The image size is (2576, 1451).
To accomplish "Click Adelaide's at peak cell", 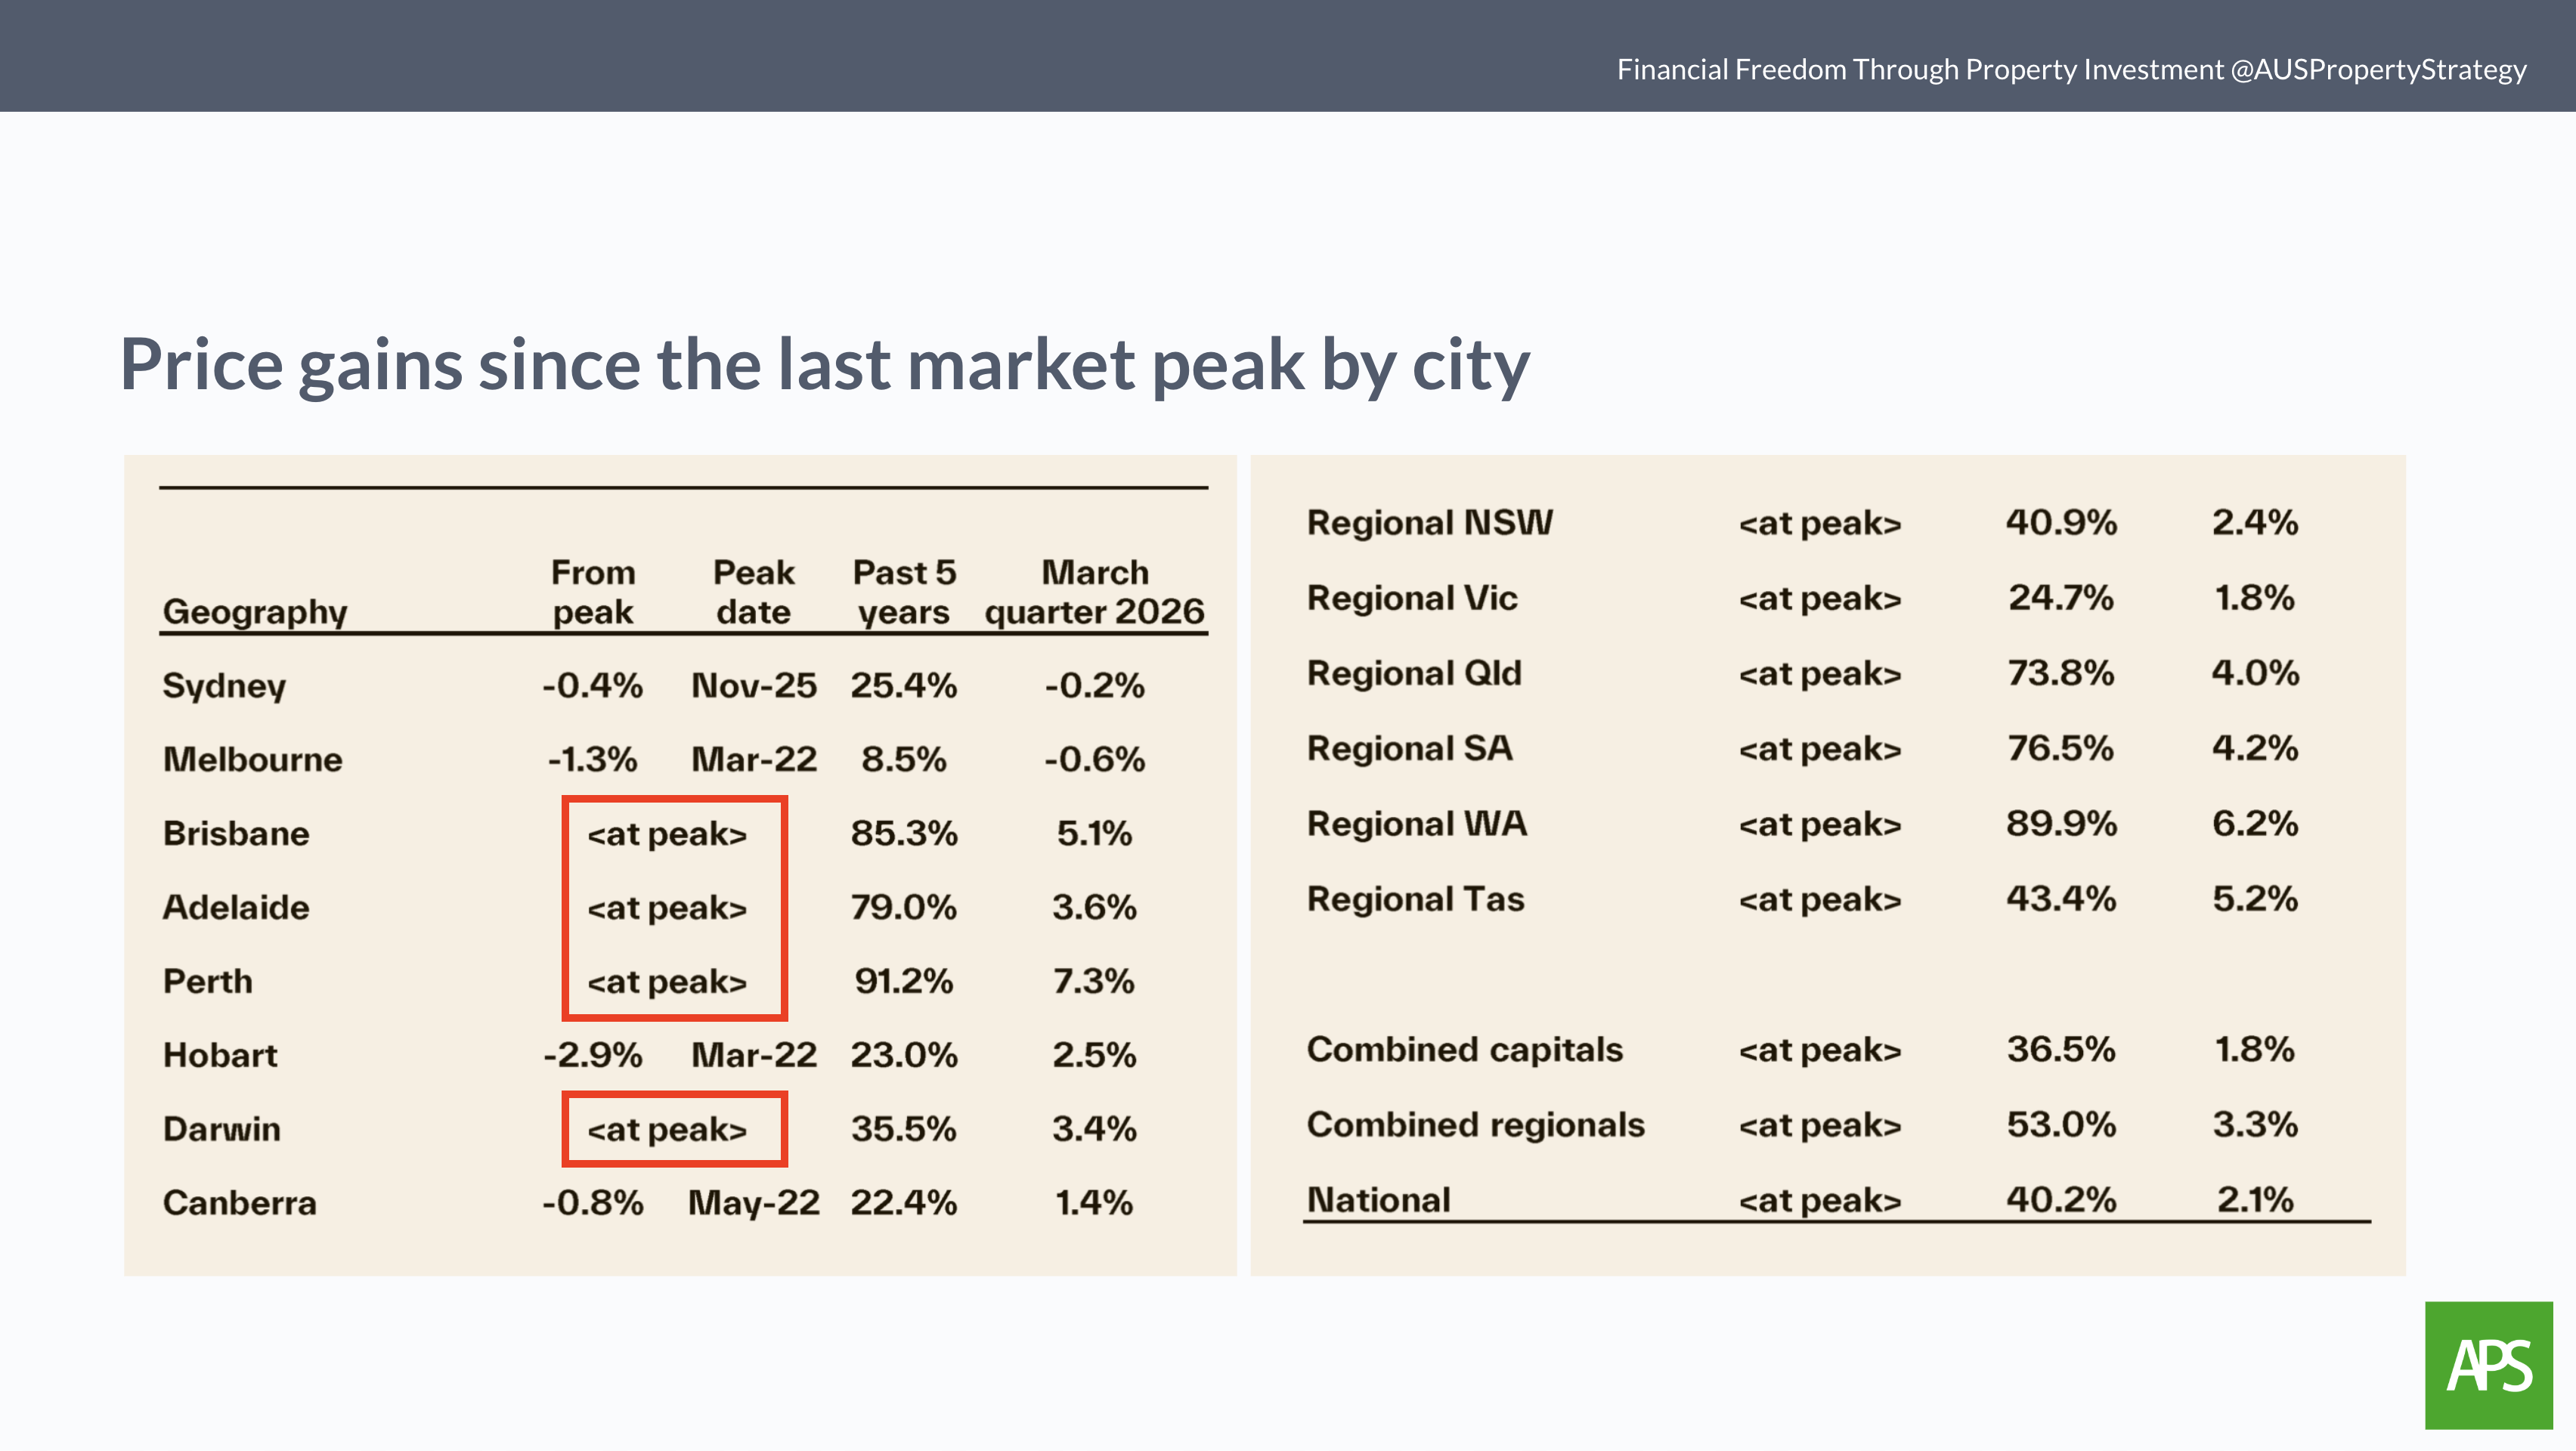I will pyautogui.click(x=667, y=908).
